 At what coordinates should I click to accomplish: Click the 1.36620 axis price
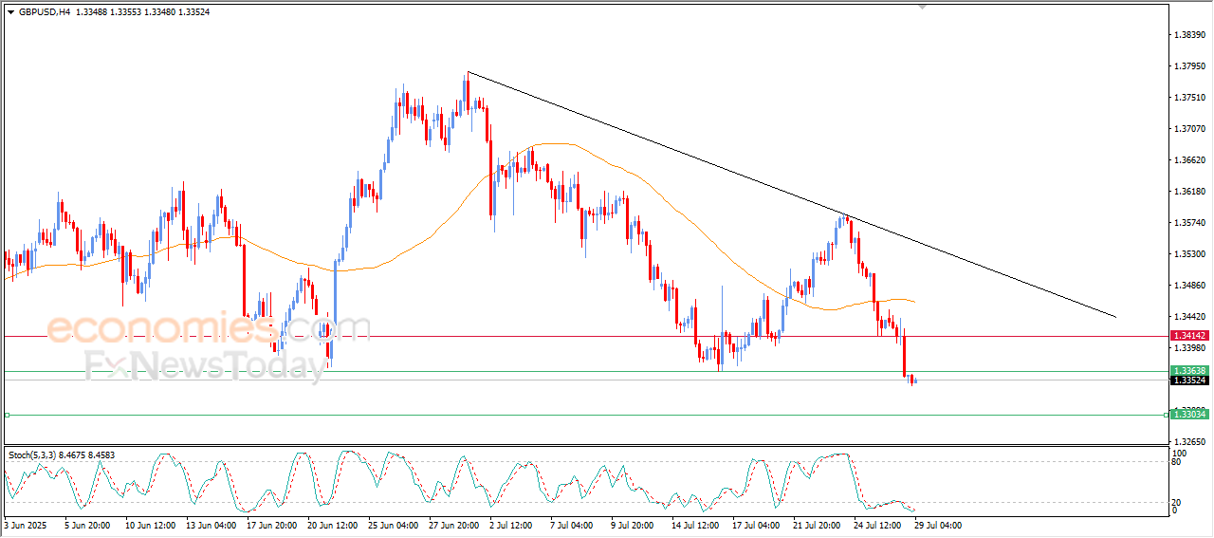(1190, 159)
